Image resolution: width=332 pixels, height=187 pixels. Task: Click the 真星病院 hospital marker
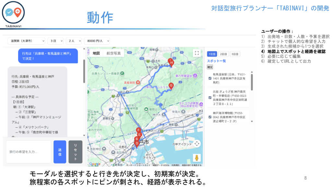(138, 82)
